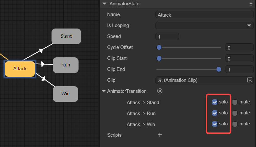
Task: Add a script with the plus icon
Action: tap(160, 135)
